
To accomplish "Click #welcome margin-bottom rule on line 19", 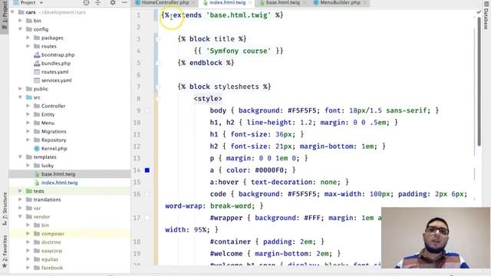I will pyautogui.click(x=275, y=254).
